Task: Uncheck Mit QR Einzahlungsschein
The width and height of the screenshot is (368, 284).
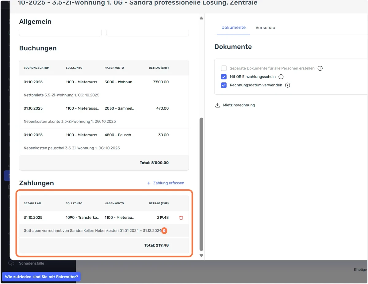Action: pyautogui.click(x=224, y=77)
